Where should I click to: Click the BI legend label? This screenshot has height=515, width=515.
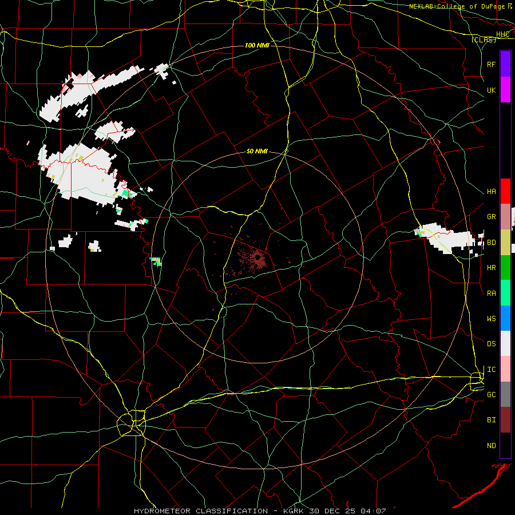[x=491, y=420]
